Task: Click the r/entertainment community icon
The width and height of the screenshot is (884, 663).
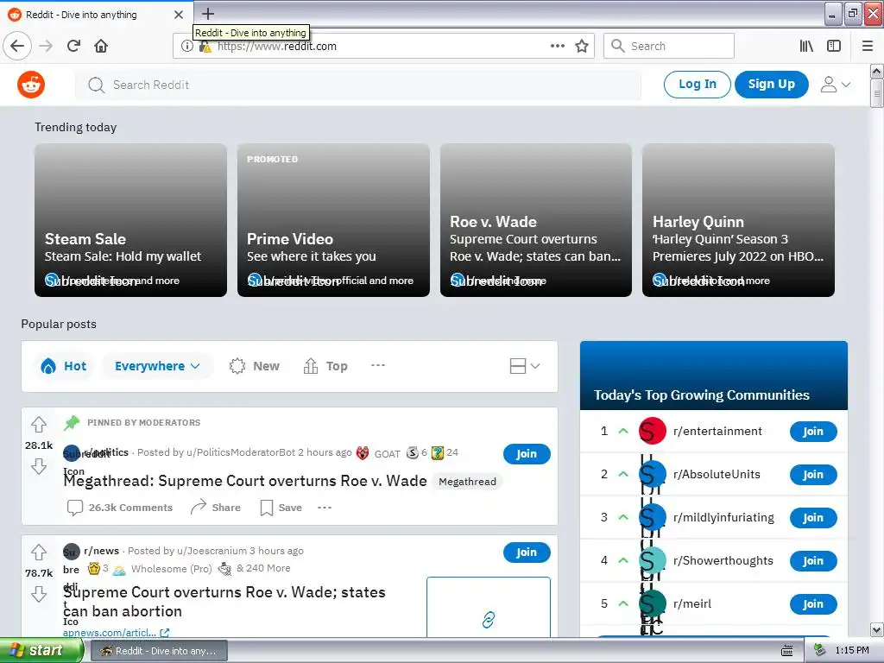Action: (x=653, y=432)
